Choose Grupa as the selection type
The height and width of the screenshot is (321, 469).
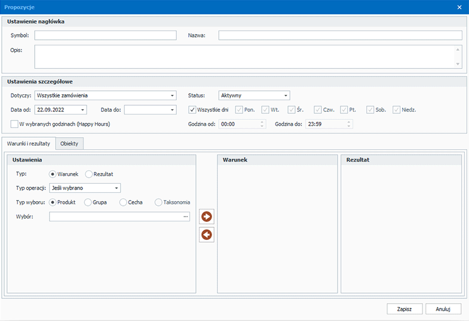point(88,202)
